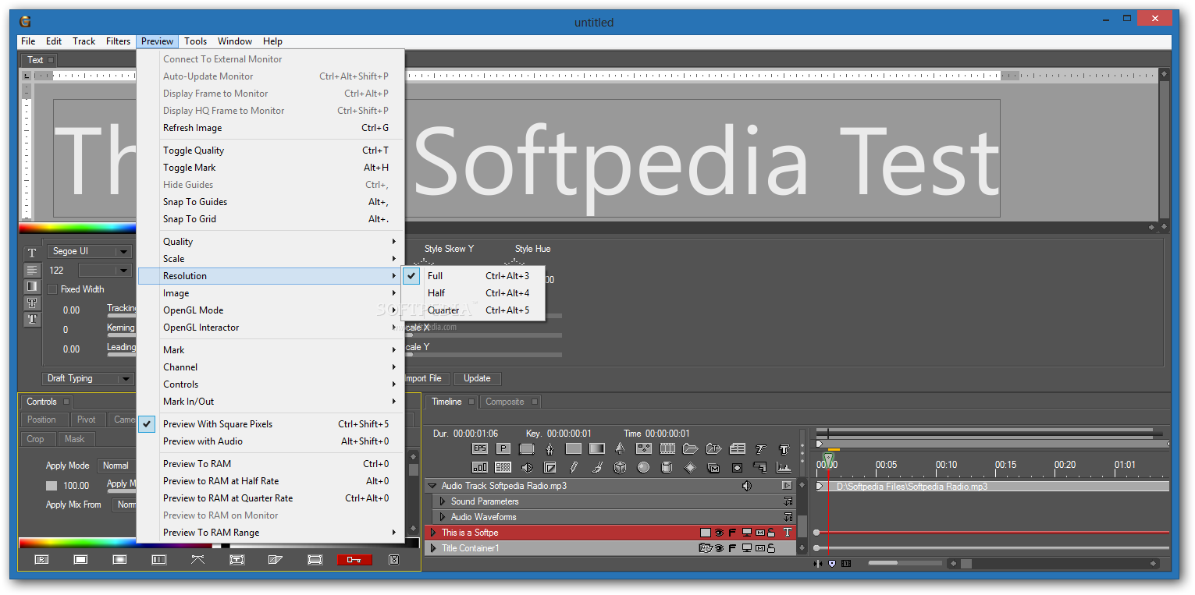The image size is (1195, 595).
Task: Select the T text tool beside Segoe UI
Action: (x=32, y=253)
